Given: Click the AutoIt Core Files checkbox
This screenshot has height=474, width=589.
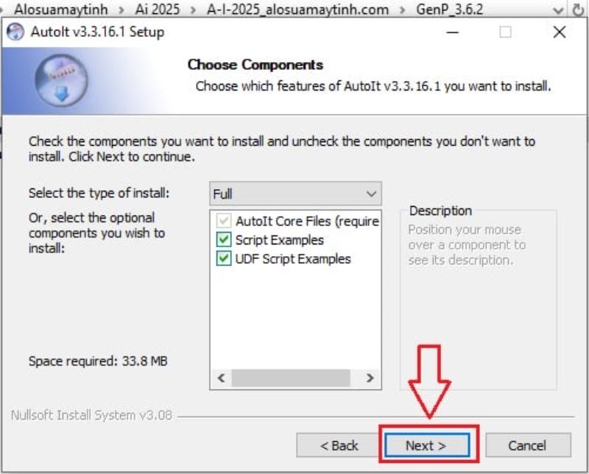Looking at the screenshot, I should click(x=224, y=221).
